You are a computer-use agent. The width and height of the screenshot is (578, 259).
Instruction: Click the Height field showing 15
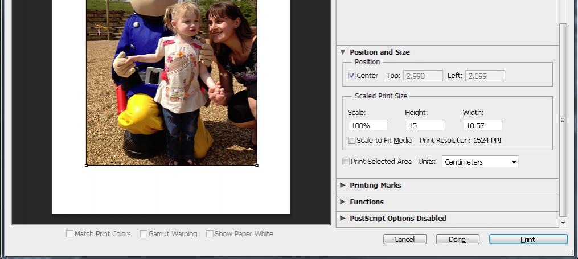click(x=425, y=125)
